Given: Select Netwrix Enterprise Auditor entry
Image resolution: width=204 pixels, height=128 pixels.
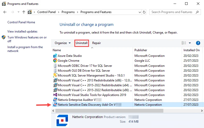Looking at the screenshot, I should pyautogui.click(x=80, y=100).
